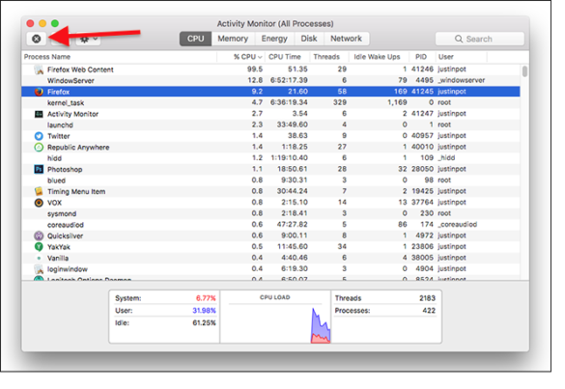
Task: Click the process list vertical scrollbar
Action: (524, 71)
